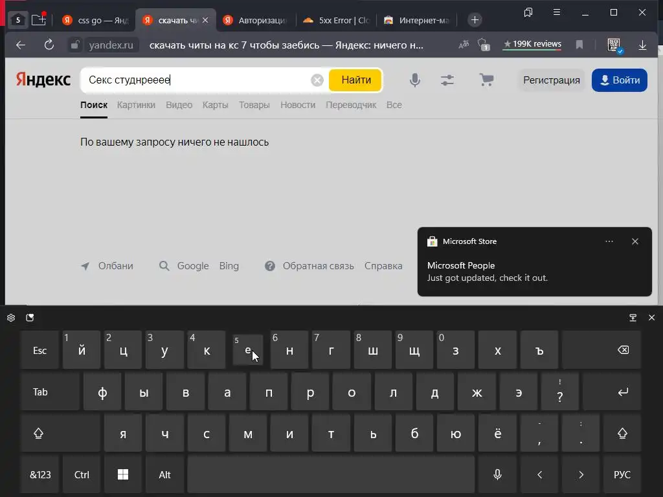Switch to the Интернет-магазин tab
Viewport: 663px width, 497px height.
pos(418,20)
